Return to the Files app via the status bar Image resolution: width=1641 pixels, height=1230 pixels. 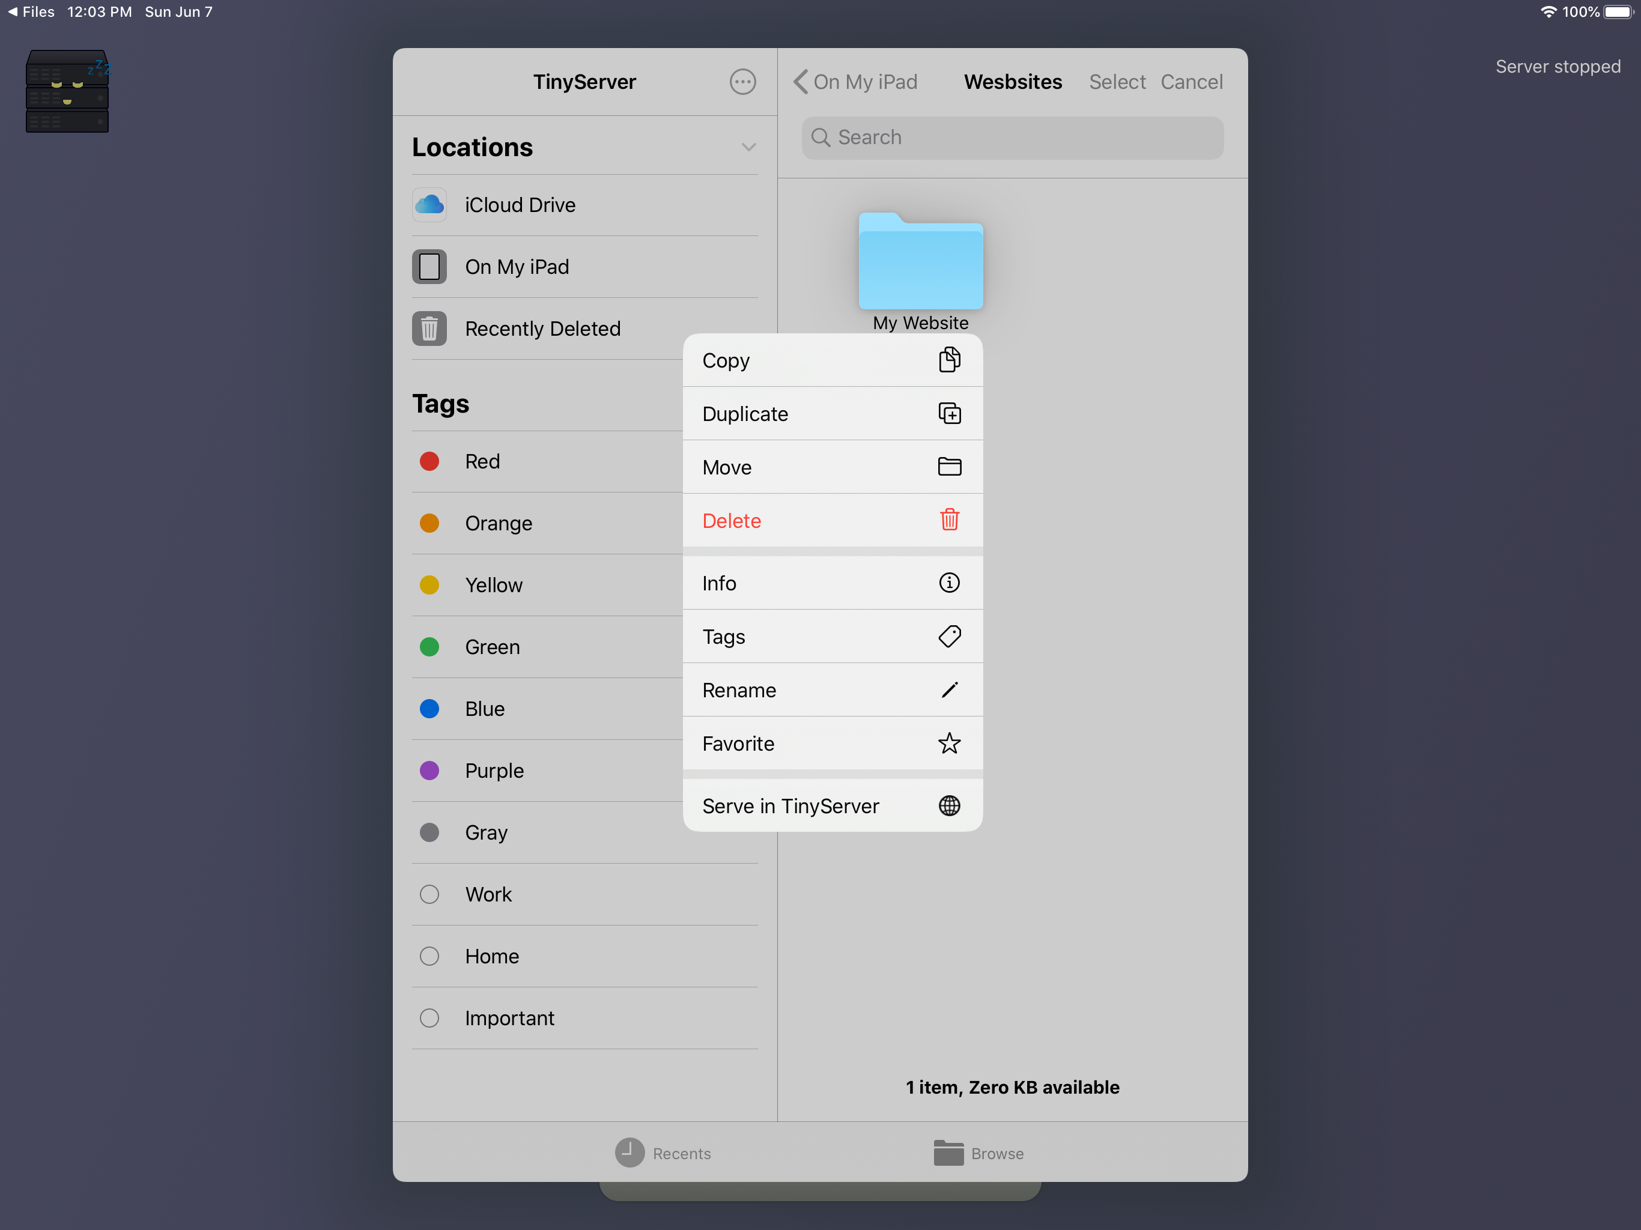[31, 12]
